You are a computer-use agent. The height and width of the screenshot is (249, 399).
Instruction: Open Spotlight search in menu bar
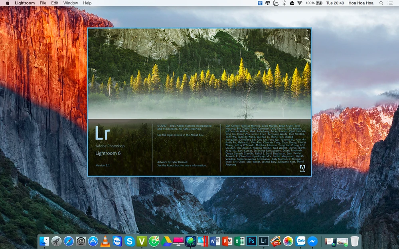[x=381, y=3]
